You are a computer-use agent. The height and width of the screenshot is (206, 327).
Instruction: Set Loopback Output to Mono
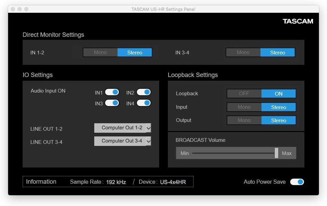[244, 120]
